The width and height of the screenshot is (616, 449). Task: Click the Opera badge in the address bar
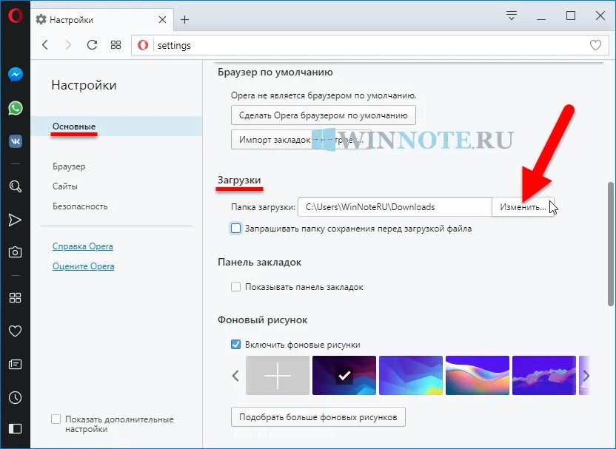tap(143, 45)
